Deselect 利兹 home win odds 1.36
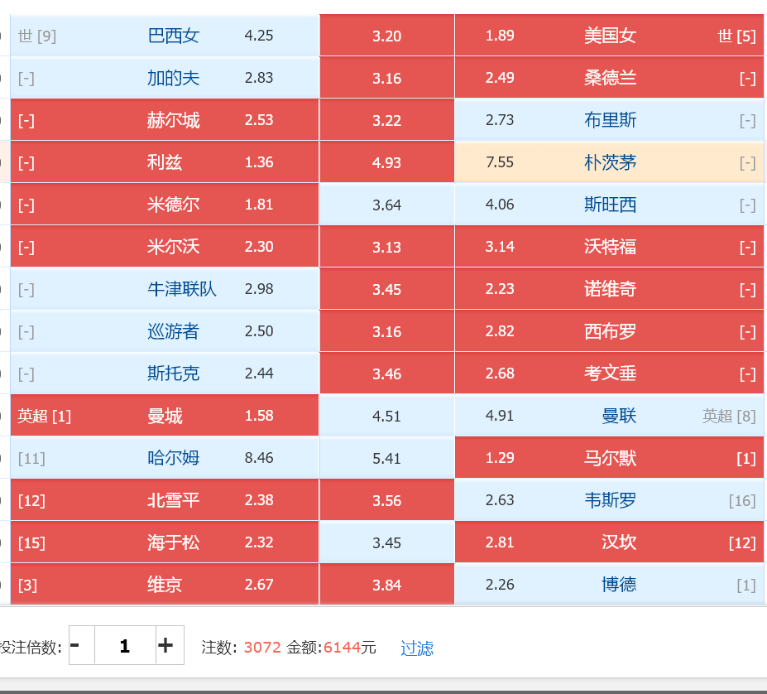767x694 pixels. 165,162
